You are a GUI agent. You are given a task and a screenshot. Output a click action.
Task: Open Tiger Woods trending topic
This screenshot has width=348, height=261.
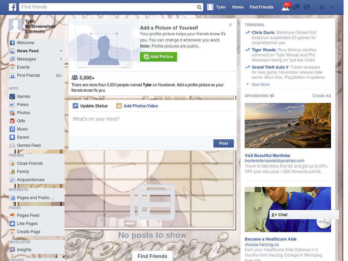(264, 50)
